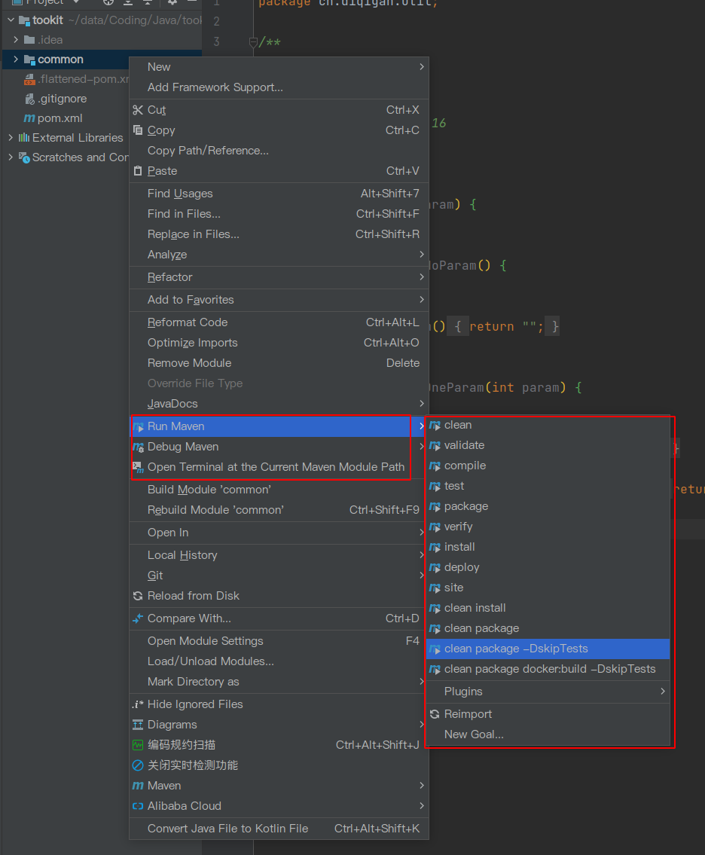Viewport: 705px width, 855px height.
Task: Click the Run Maven icon
Action: coord(138,426)
